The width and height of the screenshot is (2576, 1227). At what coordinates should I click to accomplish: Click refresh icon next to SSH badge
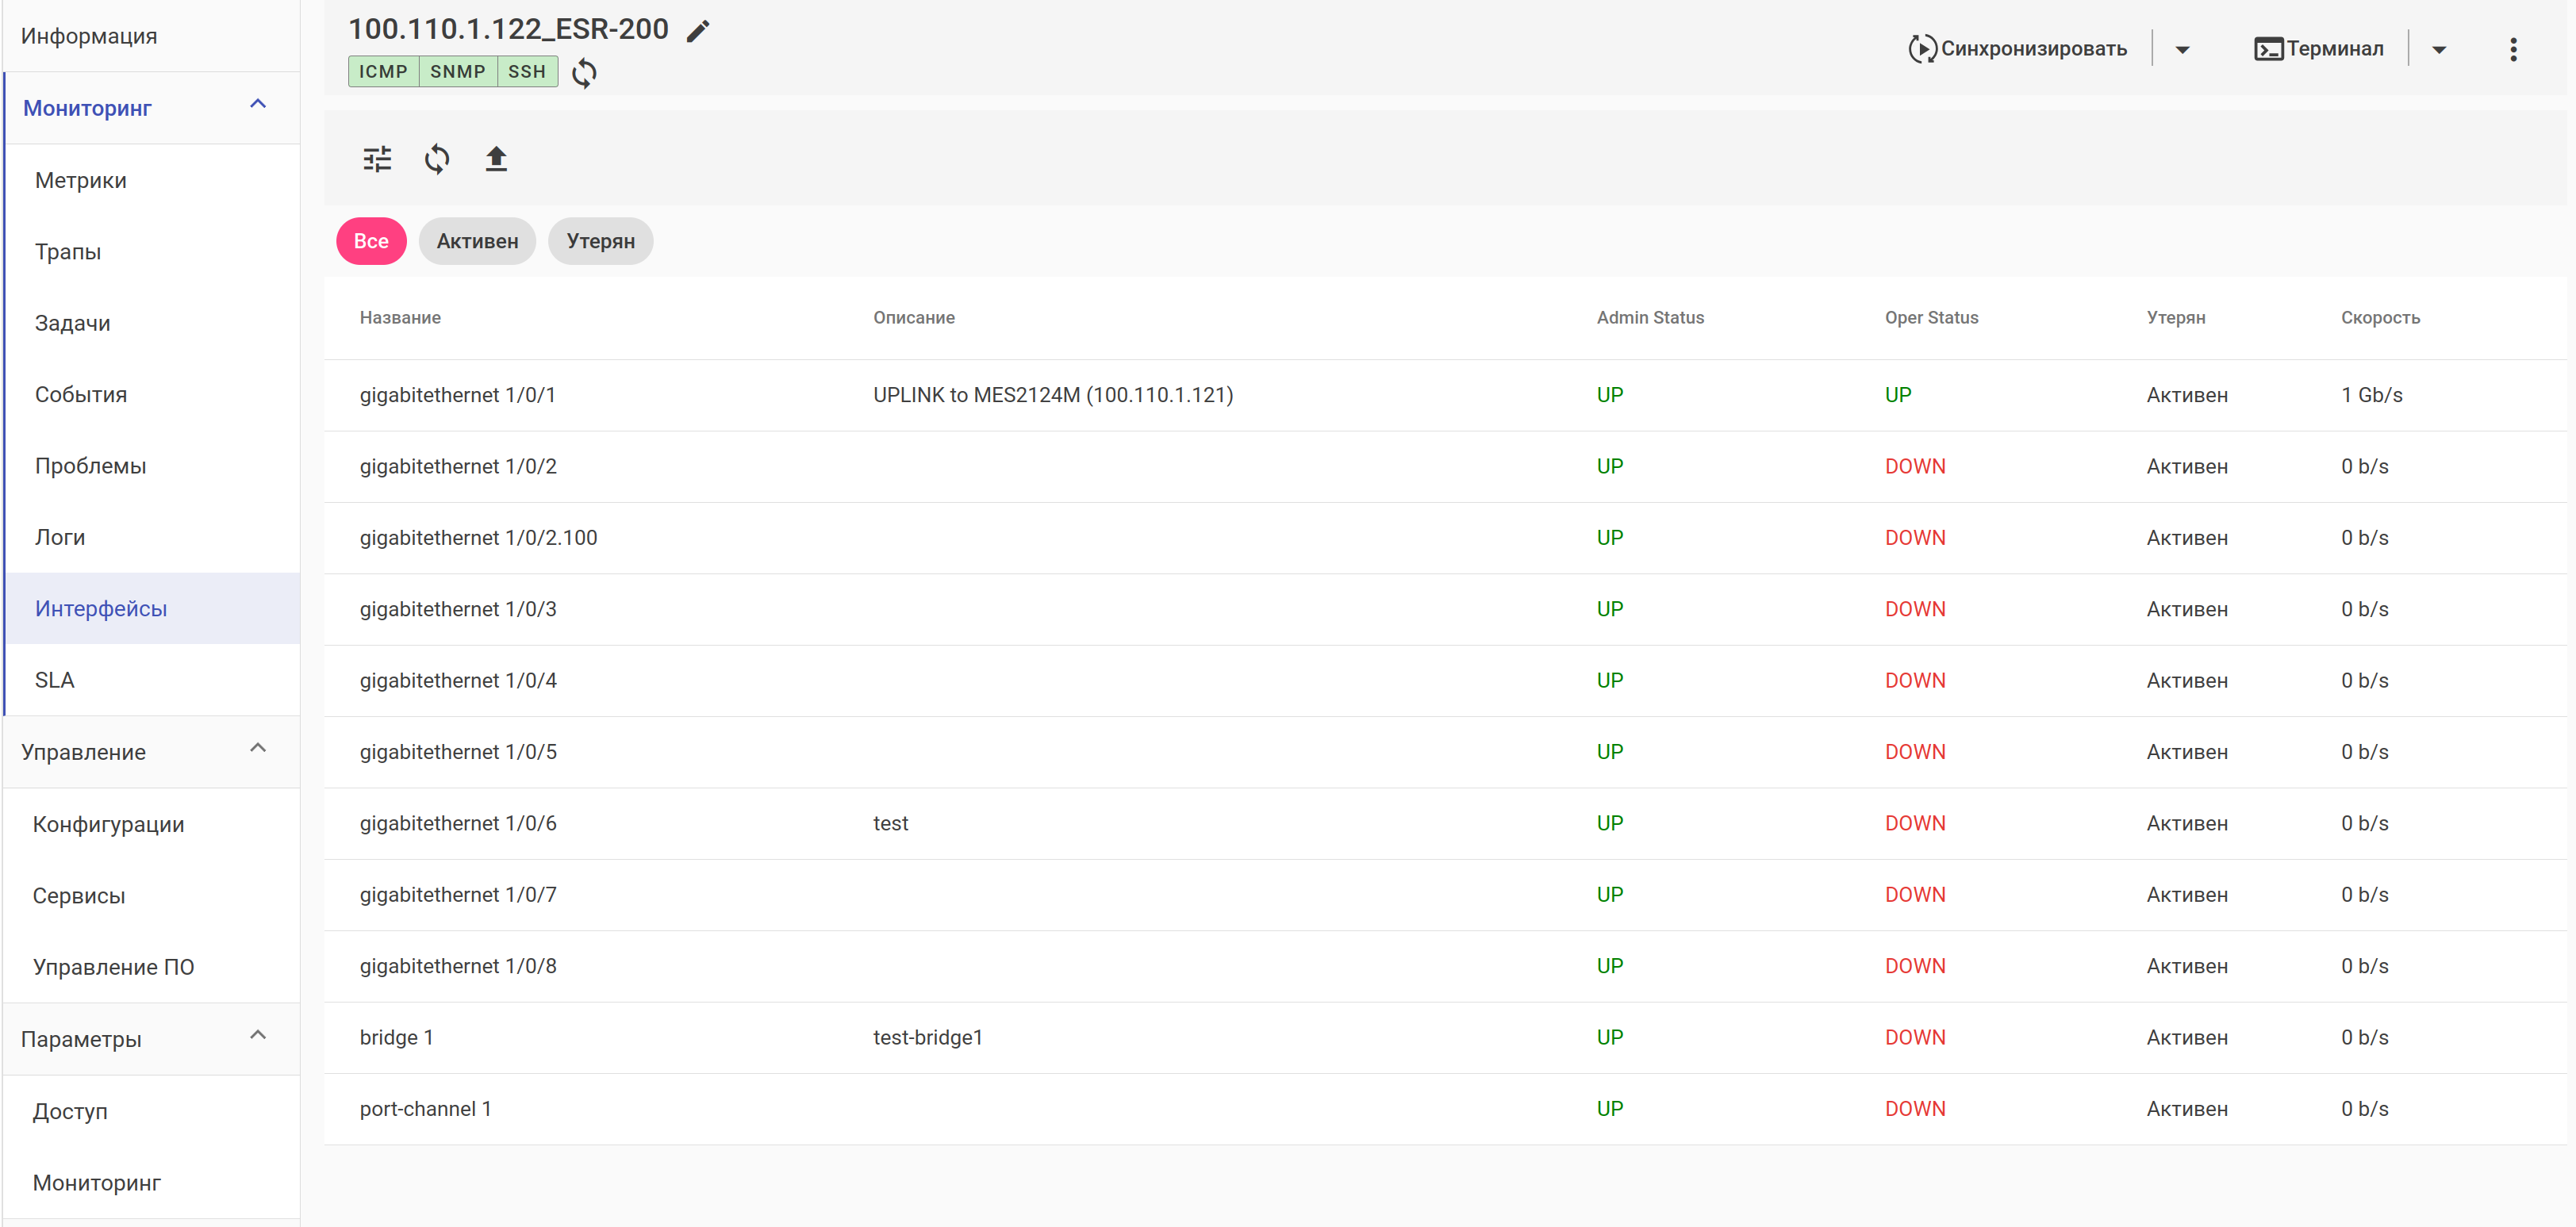point(584,73)
